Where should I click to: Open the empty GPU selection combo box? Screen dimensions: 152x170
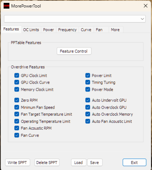click(75, 19)
